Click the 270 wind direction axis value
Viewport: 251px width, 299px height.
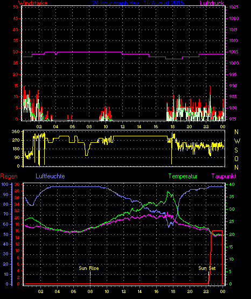coord(16,140)
